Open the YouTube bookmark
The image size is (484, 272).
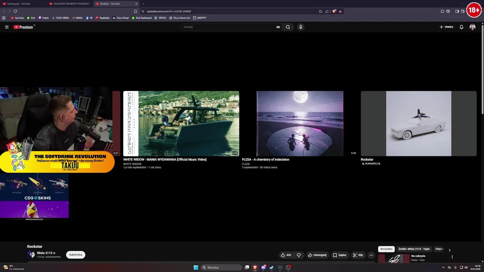tap(17, 18)
